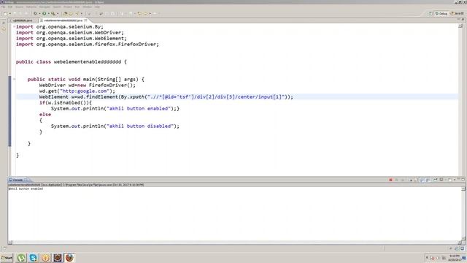Open uTorrent from the taskbar
Image resolution: width=467 pixels, height=263 pixels.
point(21,258)
